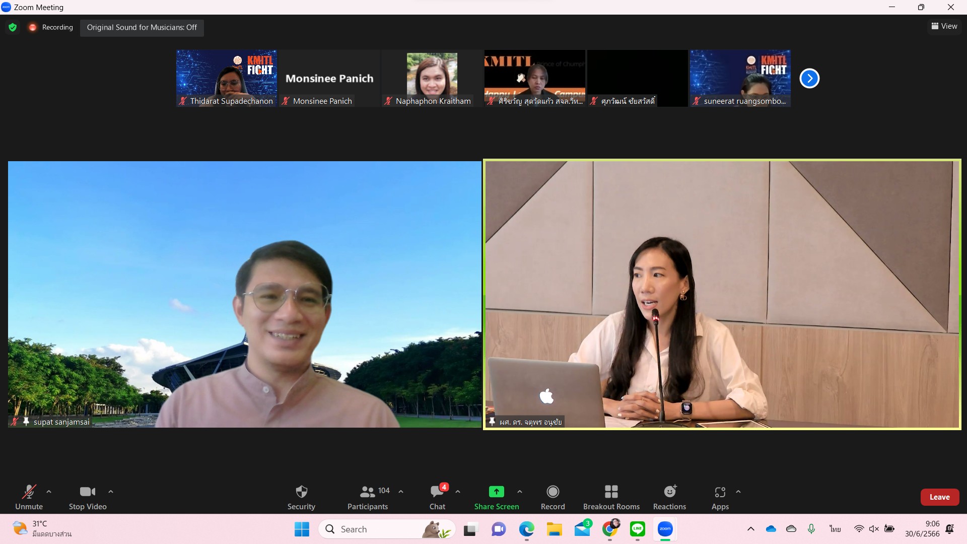Toggle Original Sound for Musicians
The image size is (967, 544).
pos(142,27)
